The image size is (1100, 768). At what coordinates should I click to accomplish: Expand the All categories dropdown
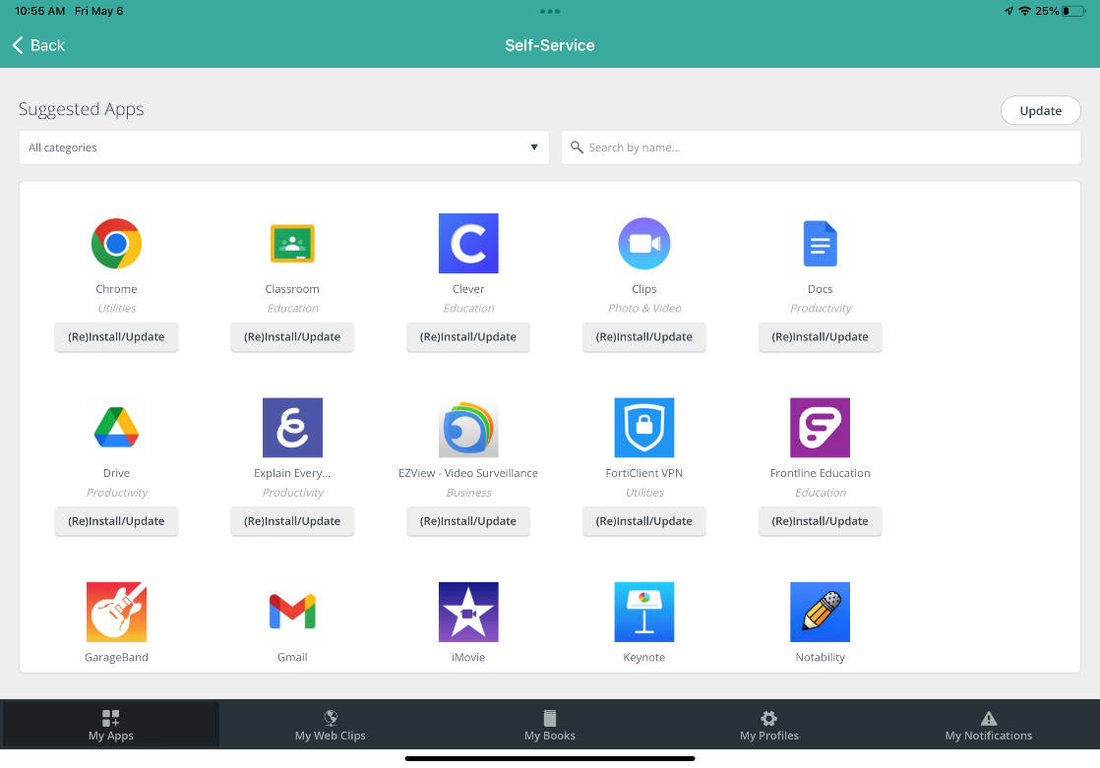point(284,148)
